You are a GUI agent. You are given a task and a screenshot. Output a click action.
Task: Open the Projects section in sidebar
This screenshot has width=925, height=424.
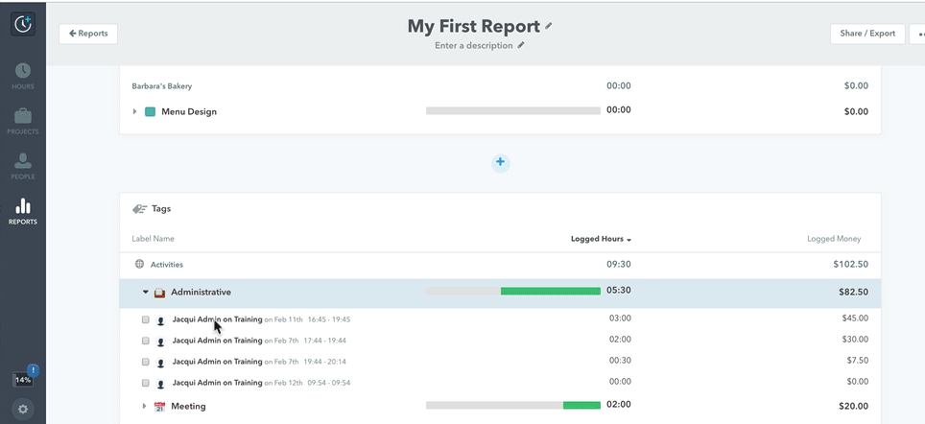coord(23,121)
